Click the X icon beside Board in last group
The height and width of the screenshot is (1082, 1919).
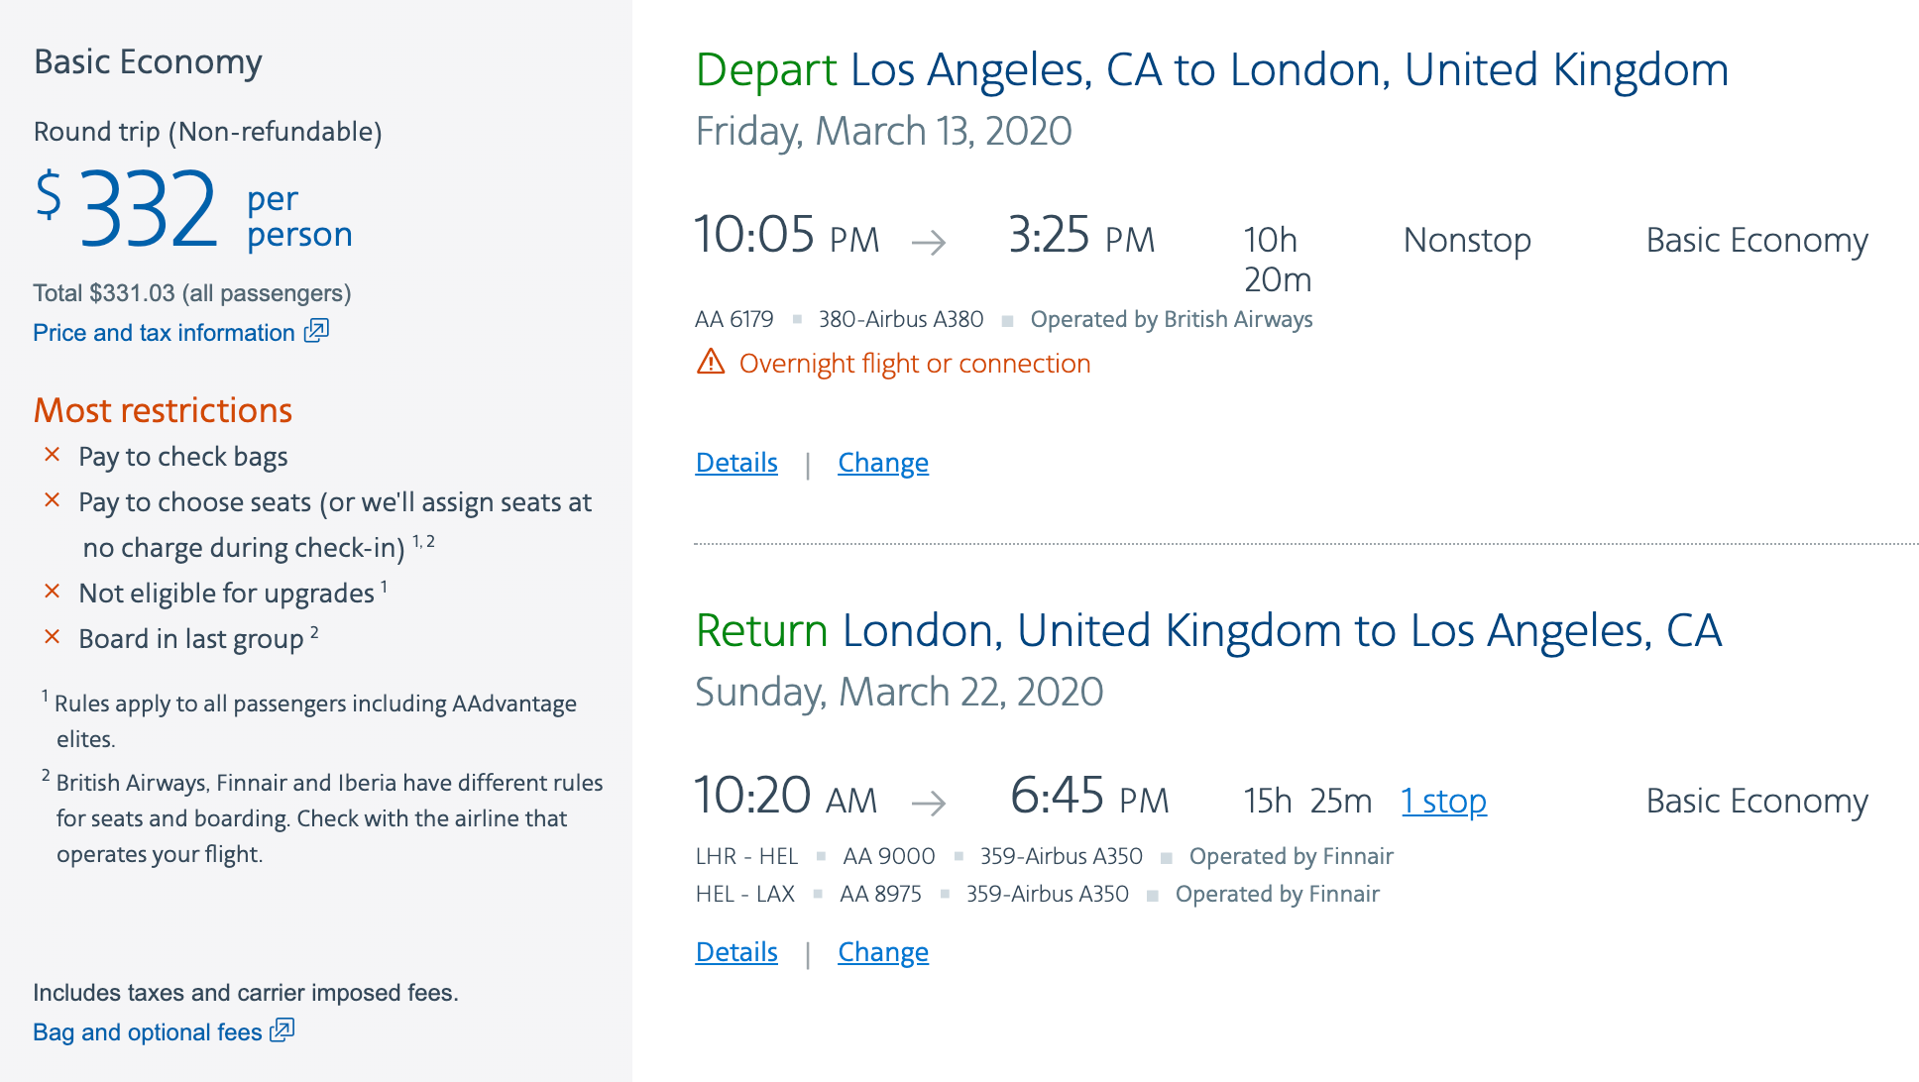(x=53, y=637)
